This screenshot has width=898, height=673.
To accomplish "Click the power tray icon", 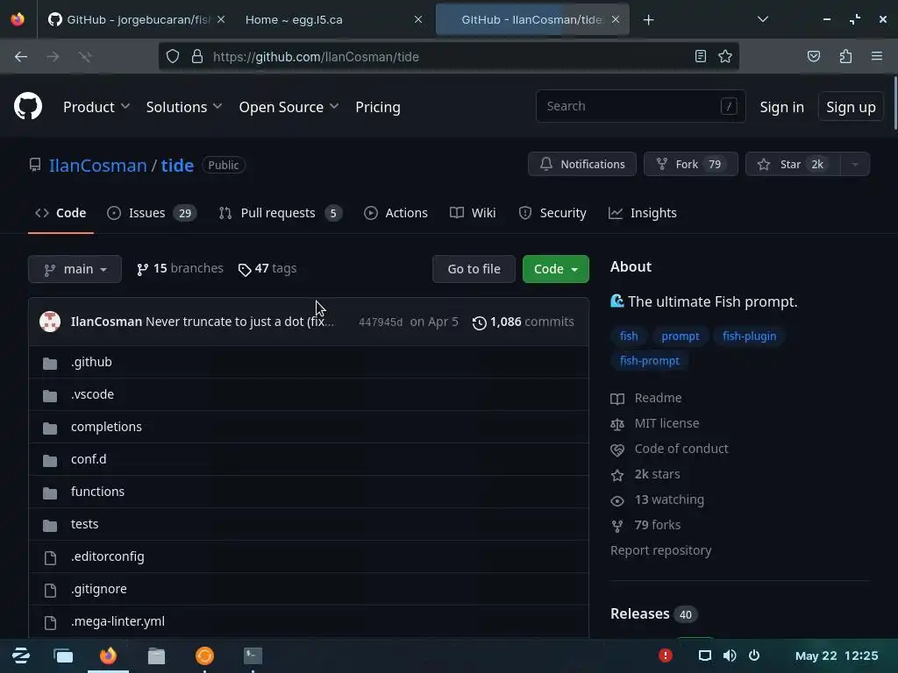I will click(754, 655).
